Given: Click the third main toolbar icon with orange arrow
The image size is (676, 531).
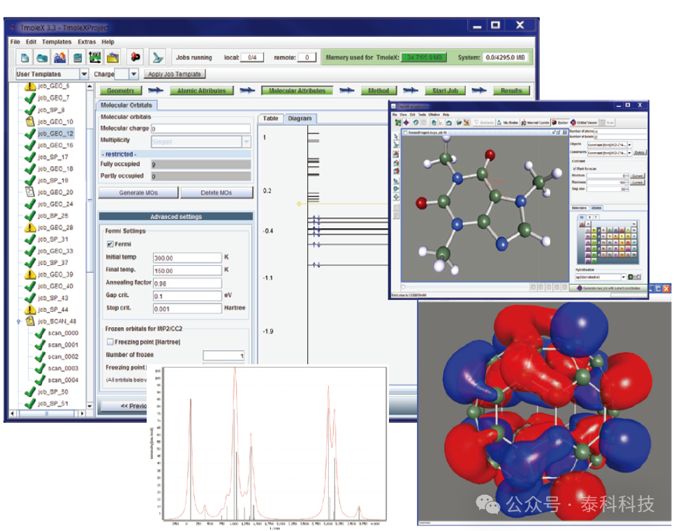Looking at the screenshot, I should click(60, 57).
